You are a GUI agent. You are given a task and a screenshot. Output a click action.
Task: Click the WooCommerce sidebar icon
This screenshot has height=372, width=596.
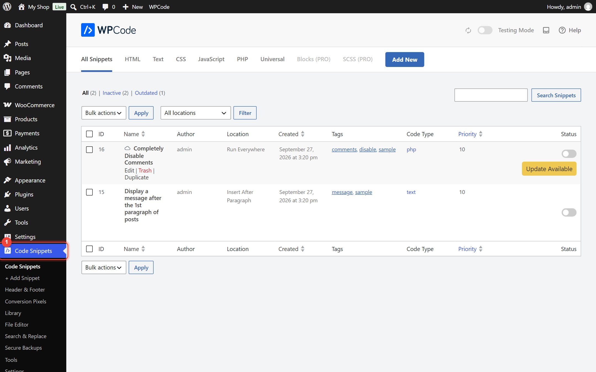7,105
